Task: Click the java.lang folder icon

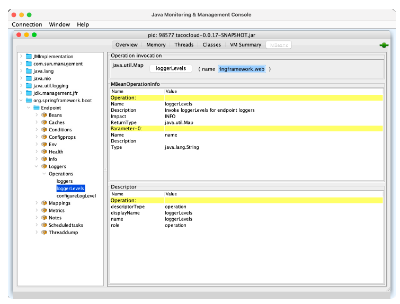Action: tap(29, 71)
